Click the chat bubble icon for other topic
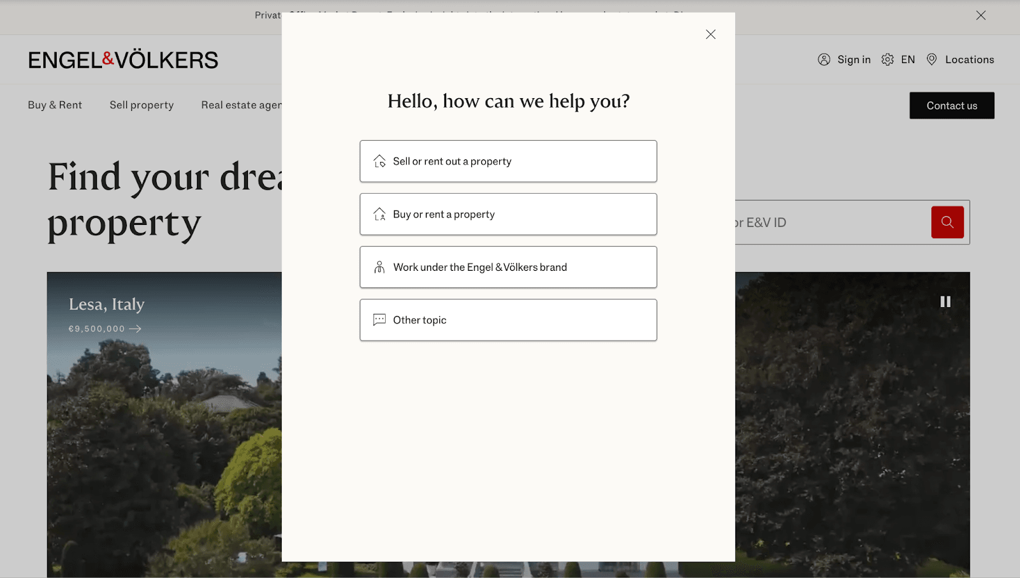The image size is (1020, 578). (x=379, y=320)
